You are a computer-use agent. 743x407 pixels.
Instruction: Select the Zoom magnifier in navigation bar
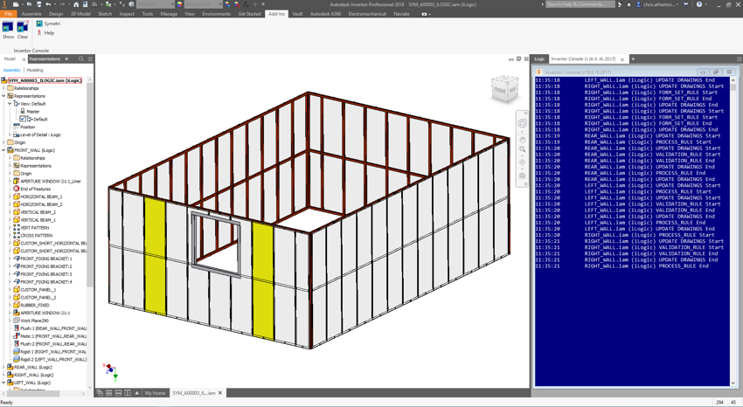[522, 149]
